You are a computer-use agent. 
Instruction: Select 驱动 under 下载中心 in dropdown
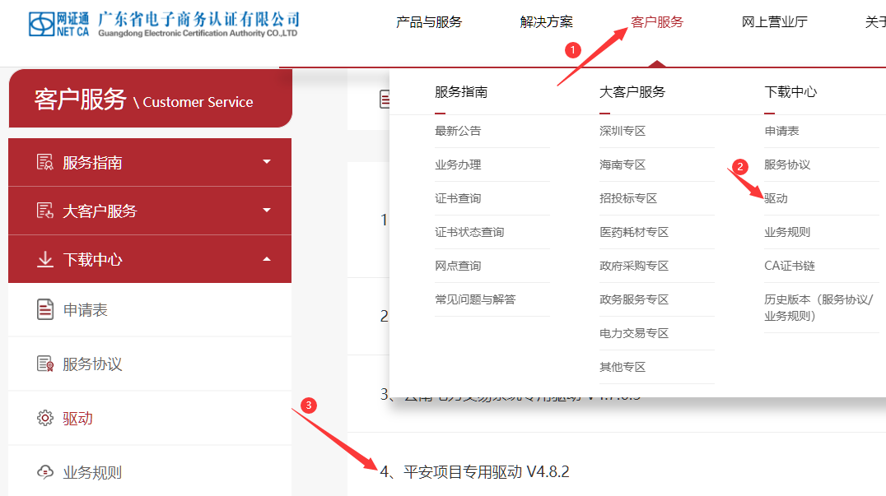pyautogui.click(x=776, y=198)
